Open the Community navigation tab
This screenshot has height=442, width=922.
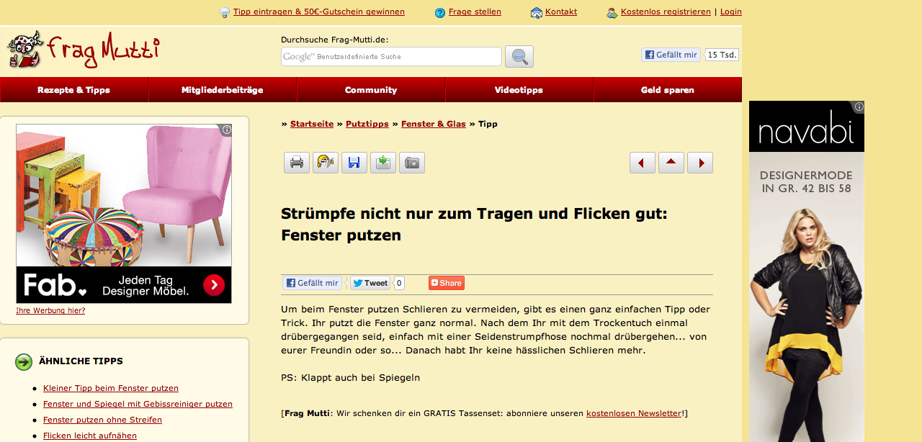click(371, 90)
